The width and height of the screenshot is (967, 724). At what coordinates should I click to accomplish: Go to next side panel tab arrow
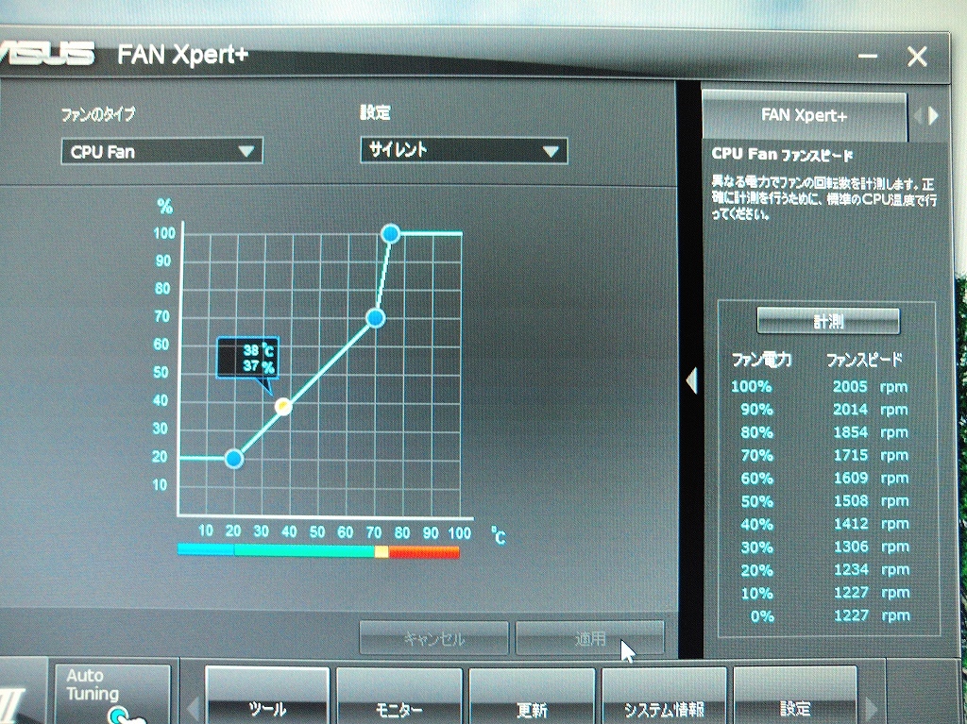933,115
